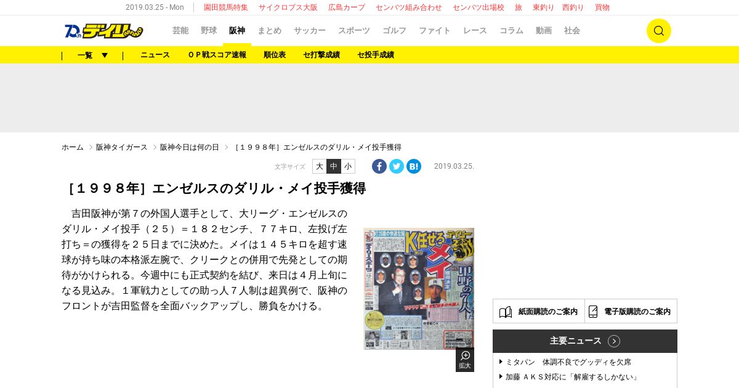Open the サッカー section
The image size is (739, 388).
[x=310, y=31]
